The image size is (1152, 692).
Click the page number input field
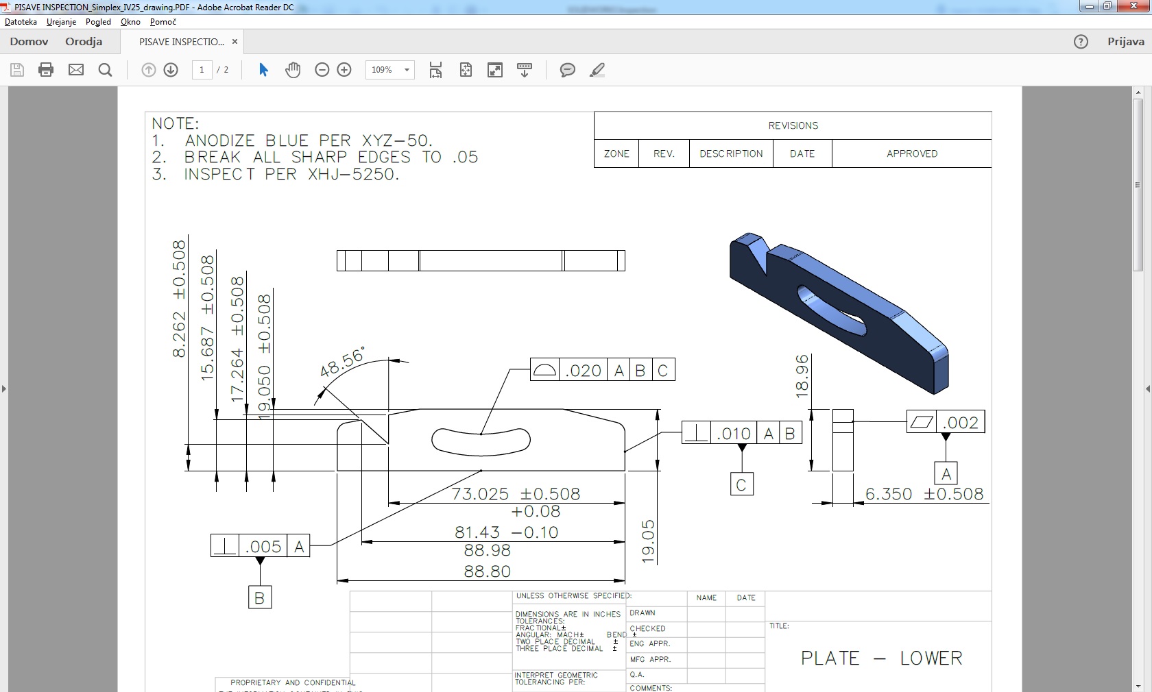click(202, 70)
